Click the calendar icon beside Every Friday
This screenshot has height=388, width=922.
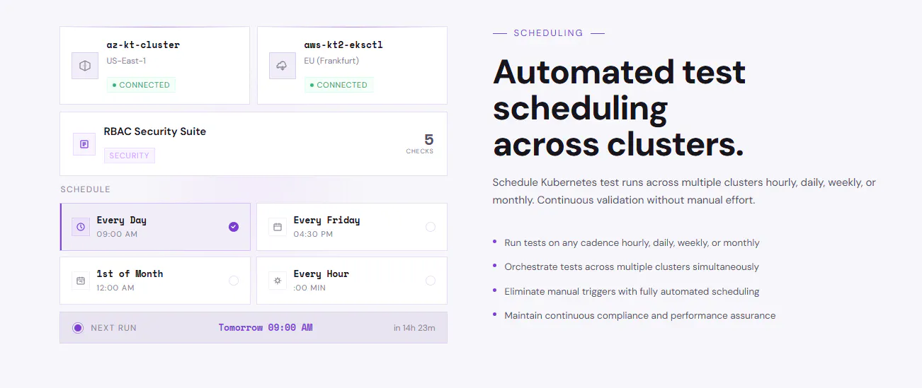coord(278,227)
